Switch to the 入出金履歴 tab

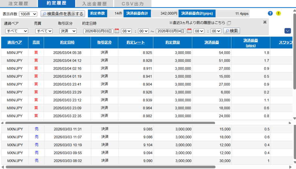[94, 4]
